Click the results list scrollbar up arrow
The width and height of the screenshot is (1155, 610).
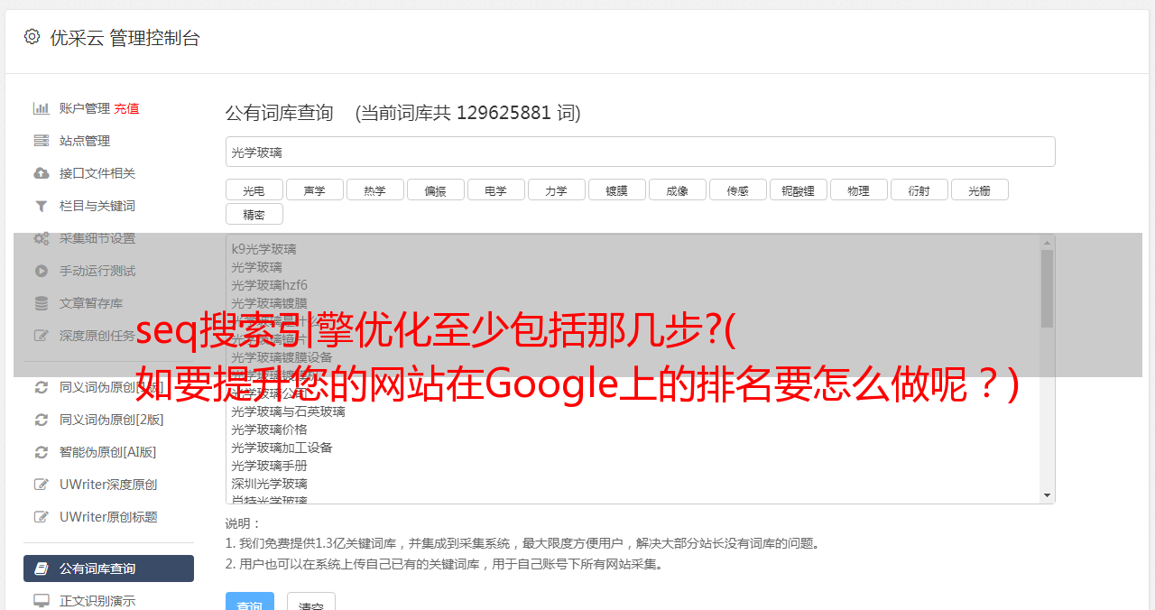1047,242
